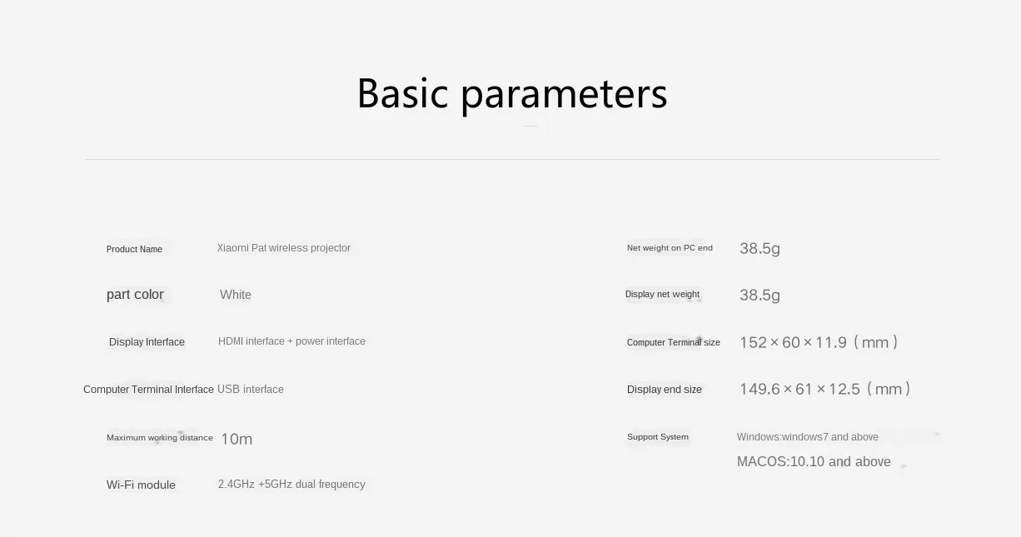
Task: Click 2.4GHz +5GHz dual frequency text
Action: [x=291, y=485]
